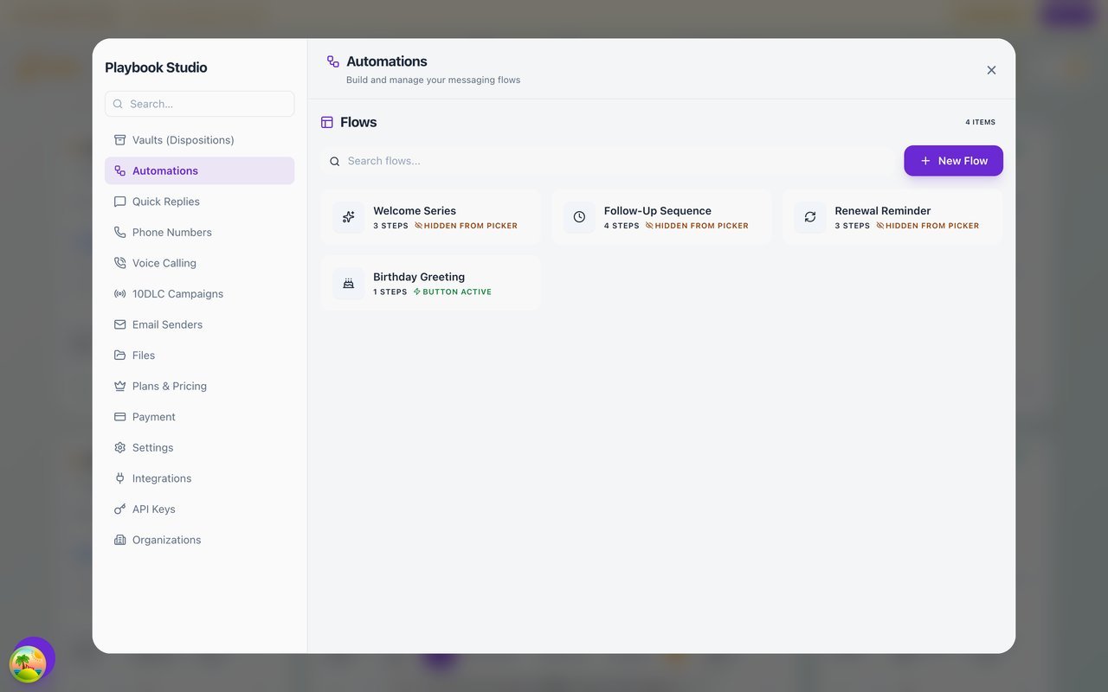Click "1 STEPS" on Birthday Greeting
This screenshot has width=1108, height=692.
point(390,292)
